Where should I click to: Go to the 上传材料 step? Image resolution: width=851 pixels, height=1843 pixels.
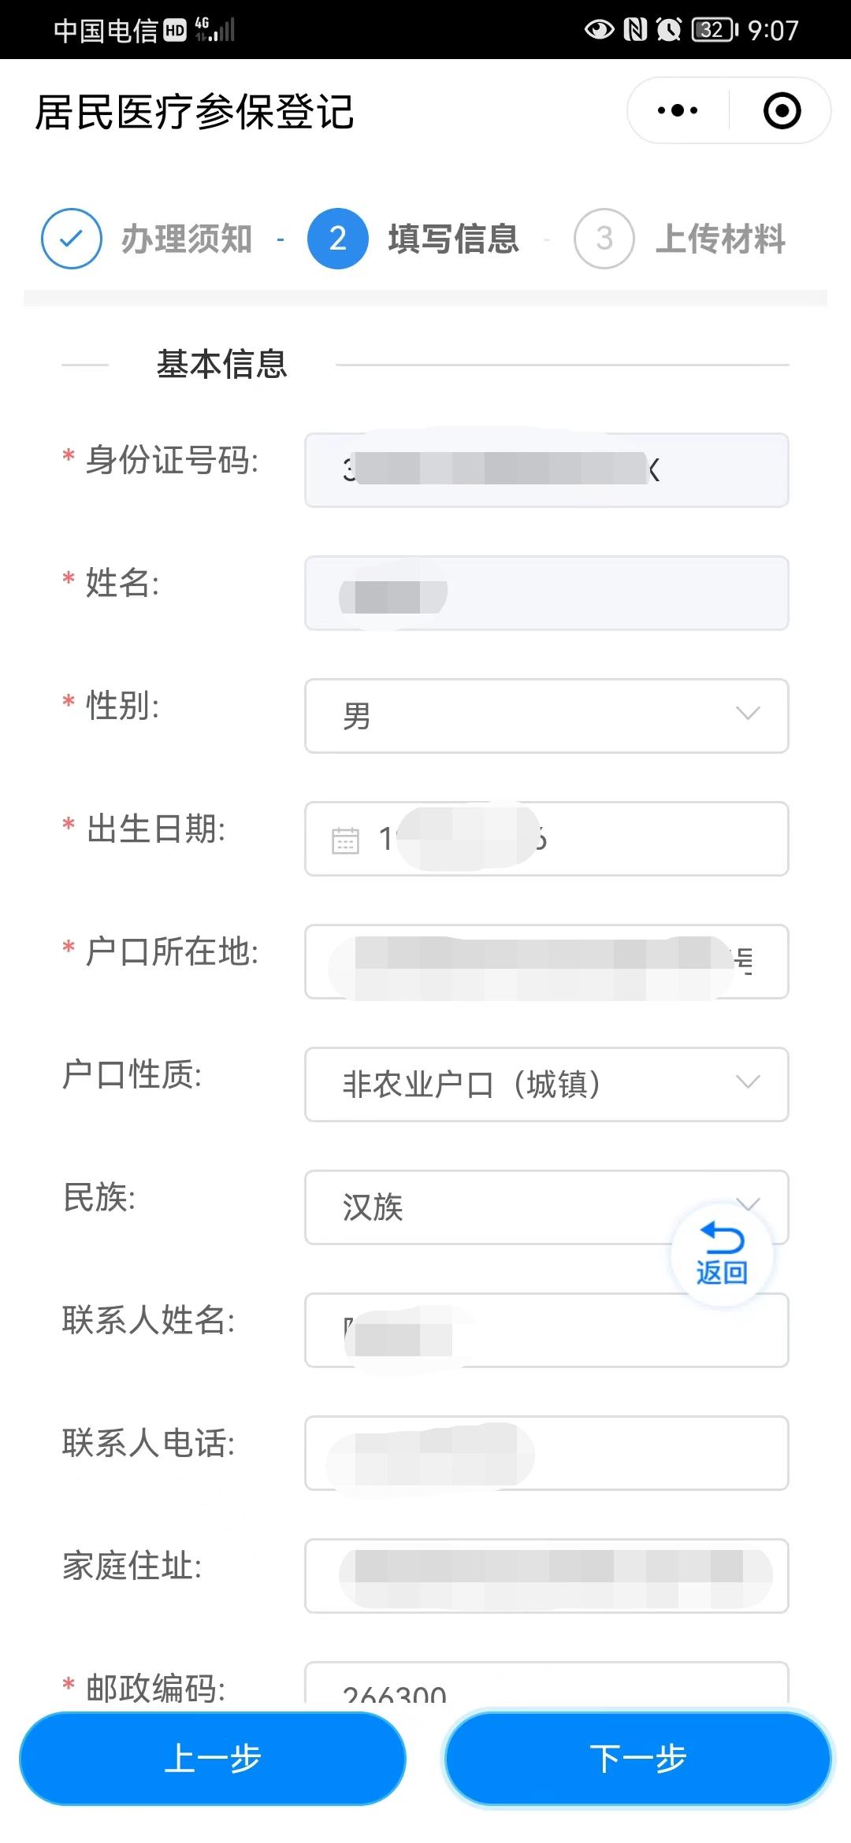click(720, 239)
